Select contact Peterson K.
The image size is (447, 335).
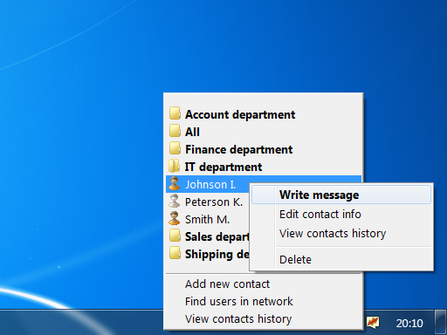pyautogui.click(x=208, y=202)
